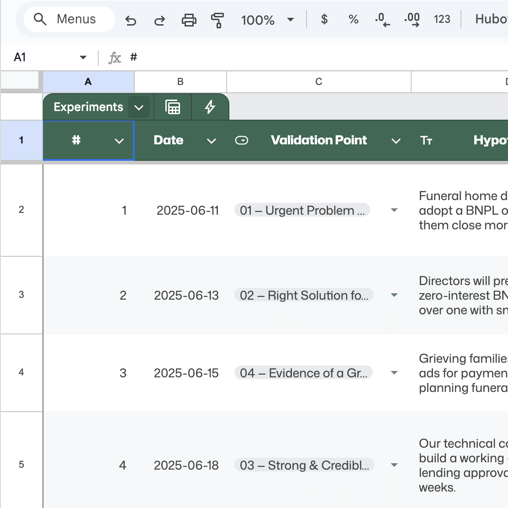Search the Menus box
The width and height of the screenshot is (508, 508).
click(69, 19)
